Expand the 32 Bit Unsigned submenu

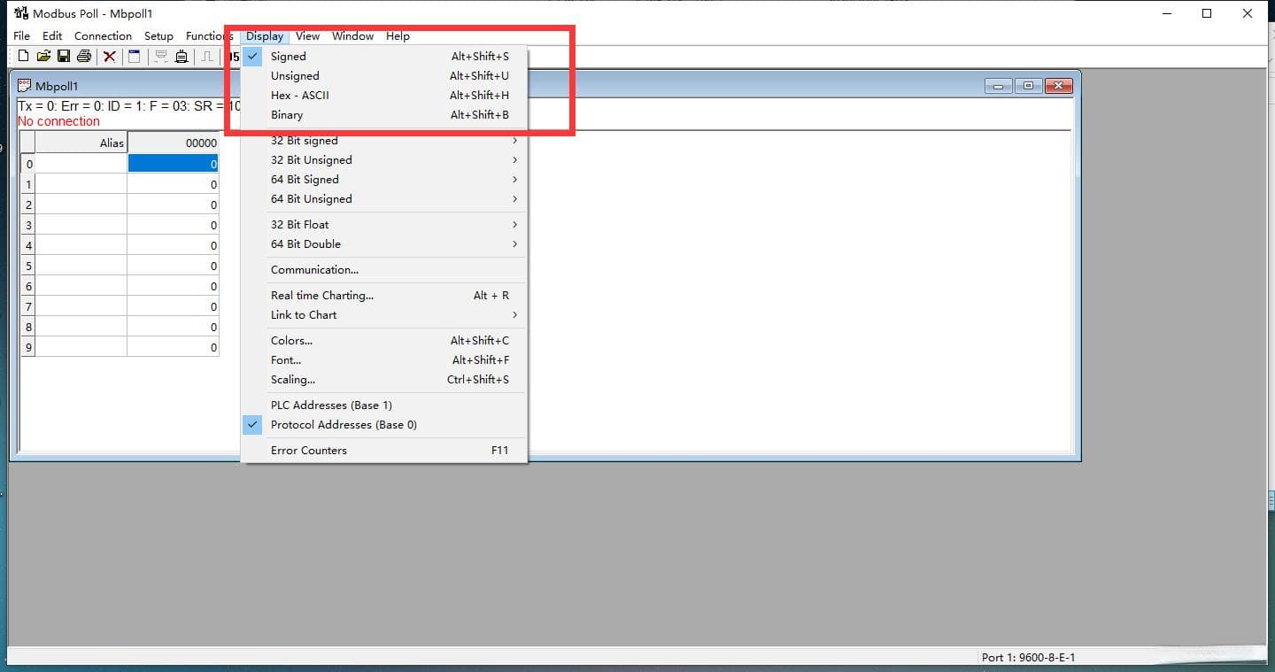(384, 160)
